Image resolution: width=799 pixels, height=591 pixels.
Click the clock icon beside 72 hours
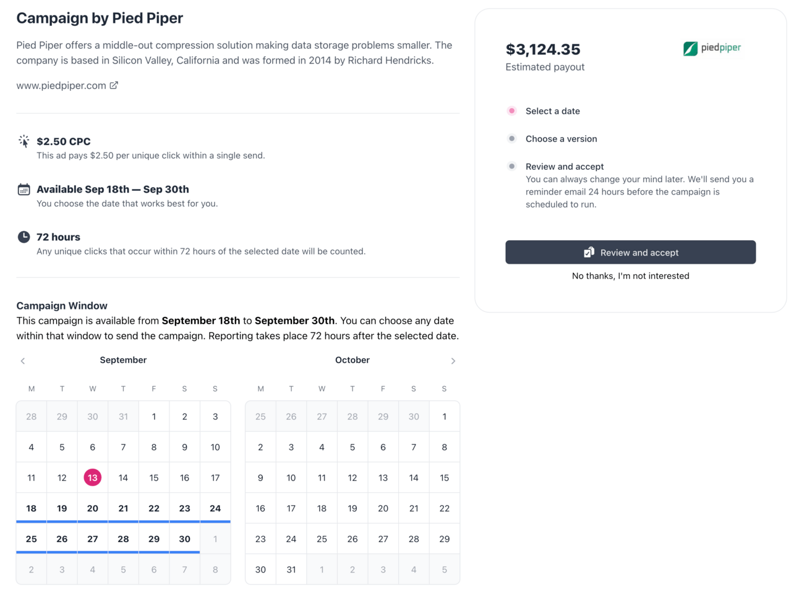[x=23, y=237]
